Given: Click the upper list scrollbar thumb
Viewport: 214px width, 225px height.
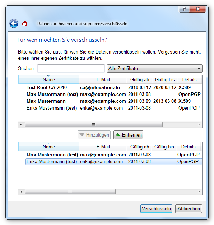Looking at the screenshot, I should pos(94,124).
